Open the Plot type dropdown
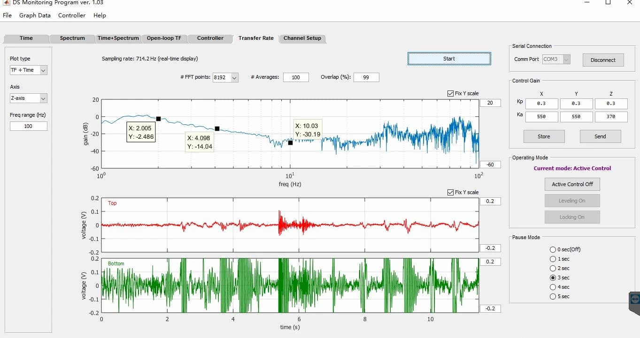Screen dimensions: 640x338 coord(28,70)
